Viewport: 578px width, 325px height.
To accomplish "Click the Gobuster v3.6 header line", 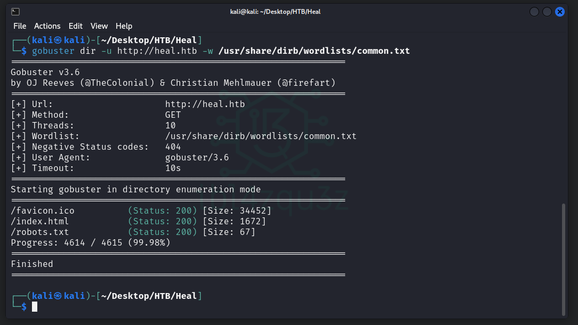I will pos(45,72).
